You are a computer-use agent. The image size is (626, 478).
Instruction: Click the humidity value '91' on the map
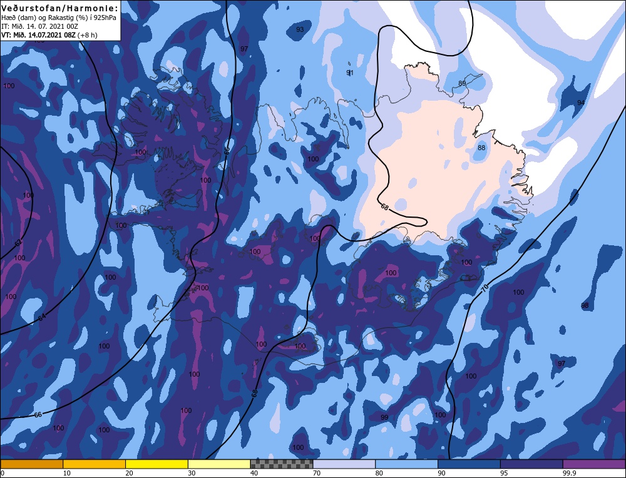(350, 73)
